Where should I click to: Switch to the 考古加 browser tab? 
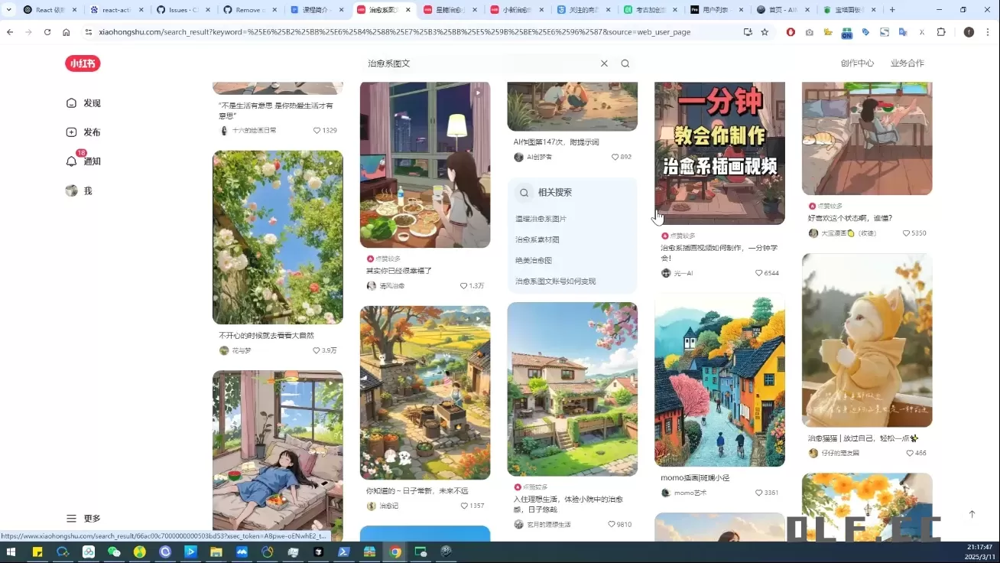click(x=646, y=10)
